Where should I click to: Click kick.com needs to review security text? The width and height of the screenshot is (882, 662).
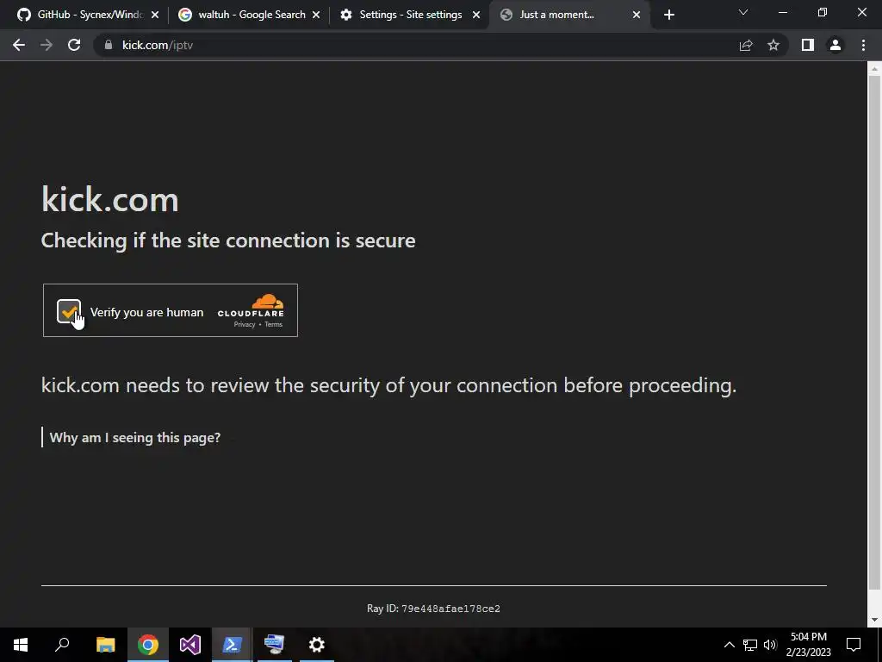pyautogui.click(x=388, y=385)
